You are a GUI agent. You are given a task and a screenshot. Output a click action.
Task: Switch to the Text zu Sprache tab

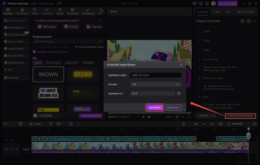coord(246,12)
